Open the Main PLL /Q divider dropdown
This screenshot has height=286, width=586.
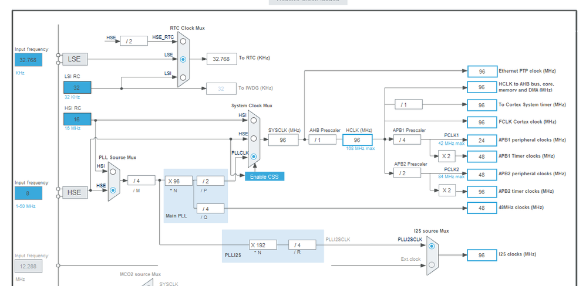[210, 209]
